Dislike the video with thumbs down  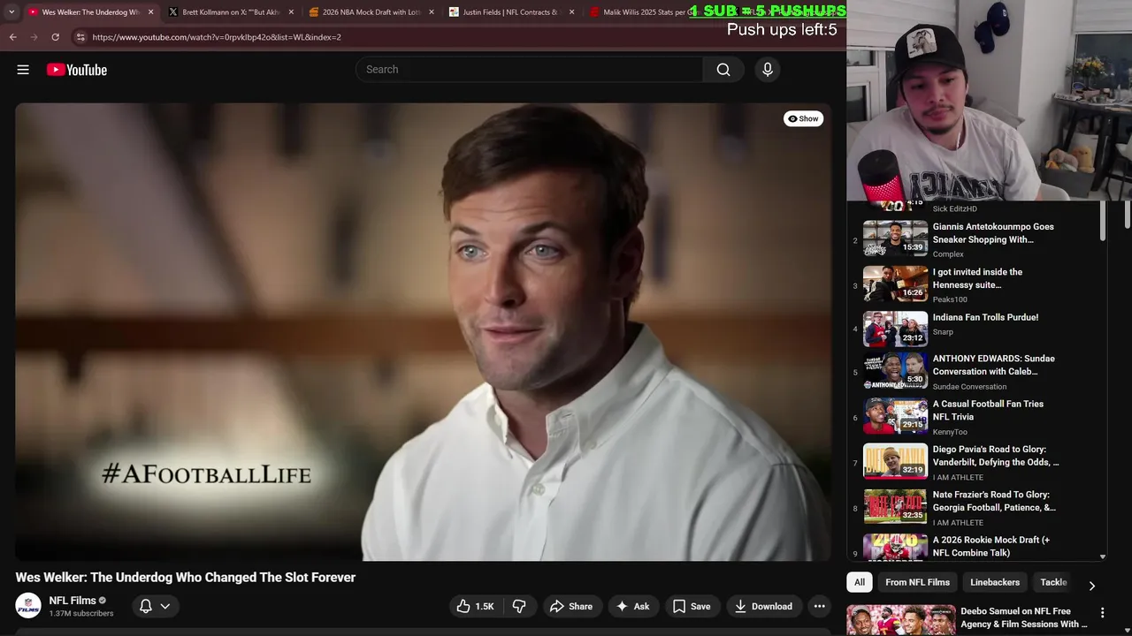(519, 606)
